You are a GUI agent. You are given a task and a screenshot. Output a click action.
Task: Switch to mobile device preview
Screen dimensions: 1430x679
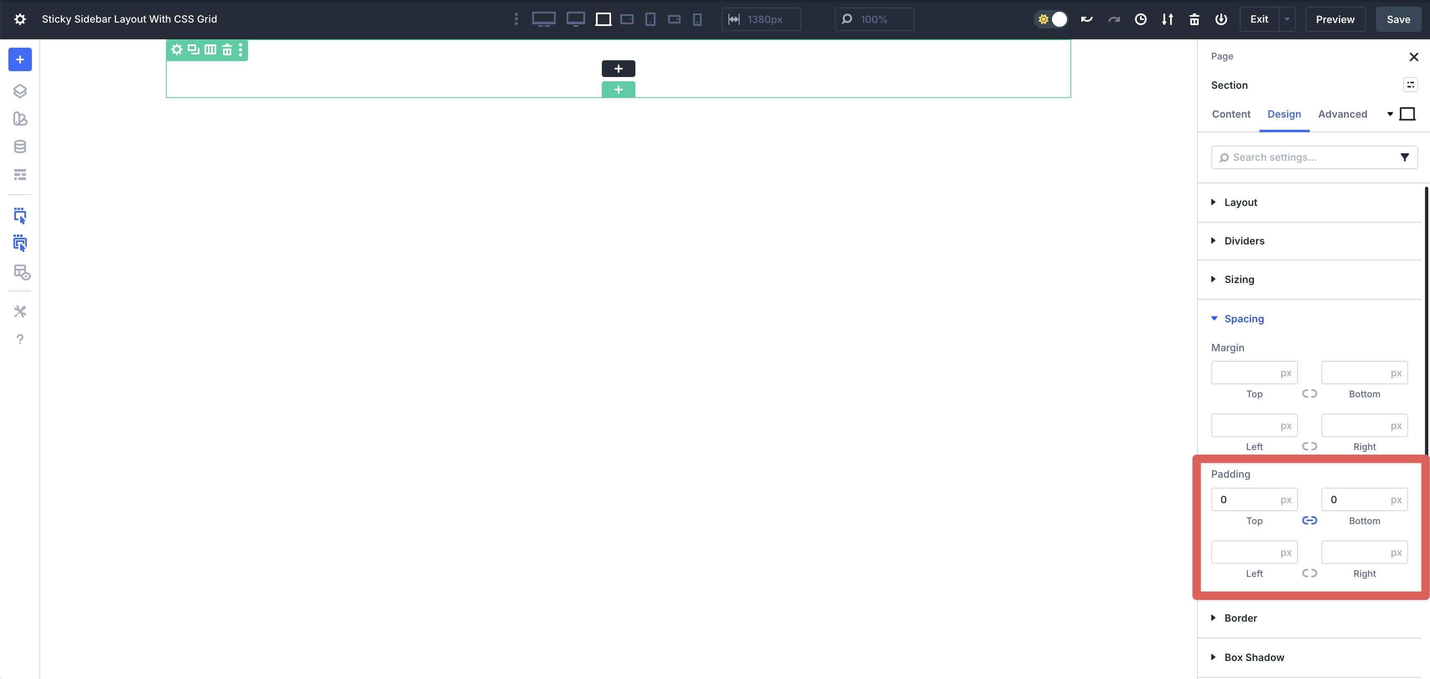coord(697,19)
